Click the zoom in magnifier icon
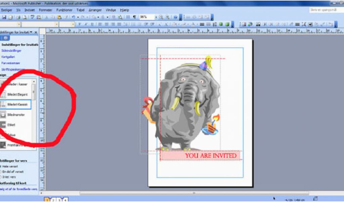The width and height of the screenshot is (344, 202). [x=167, y=17]
